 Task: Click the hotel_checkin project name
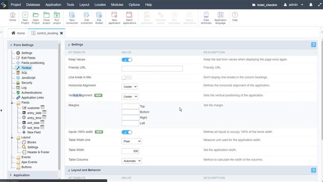(x=264, y=5)
